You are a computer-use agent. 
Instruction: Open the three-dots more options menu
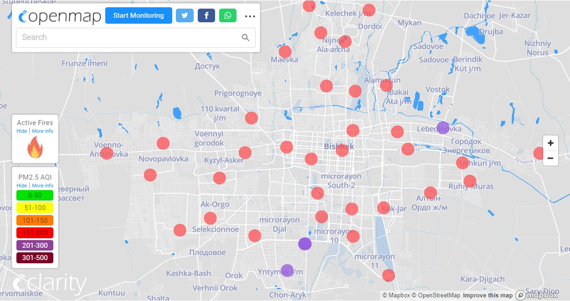tap(250, 16)
